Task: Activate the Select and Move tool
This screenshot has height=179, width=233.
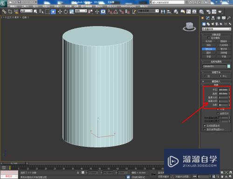Action: pyautogui.click(x=60, y=12)
